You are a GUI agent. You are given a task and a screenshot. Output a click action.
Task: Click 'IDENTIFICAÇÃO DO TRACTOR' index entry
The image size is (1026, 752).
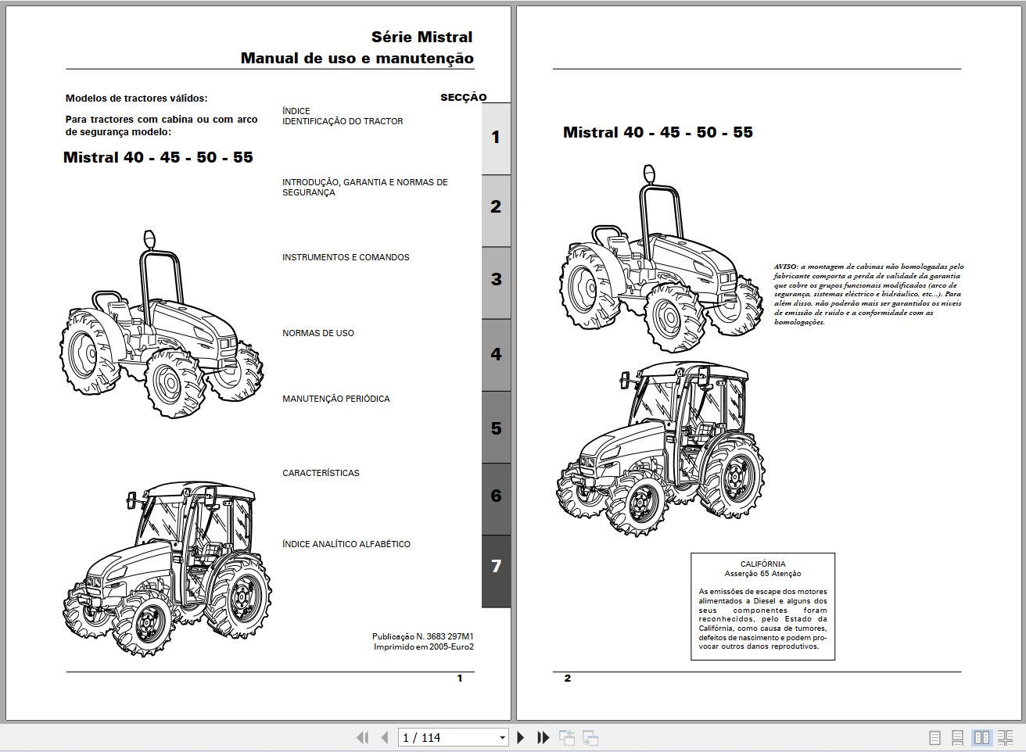[x=343, y=121]
